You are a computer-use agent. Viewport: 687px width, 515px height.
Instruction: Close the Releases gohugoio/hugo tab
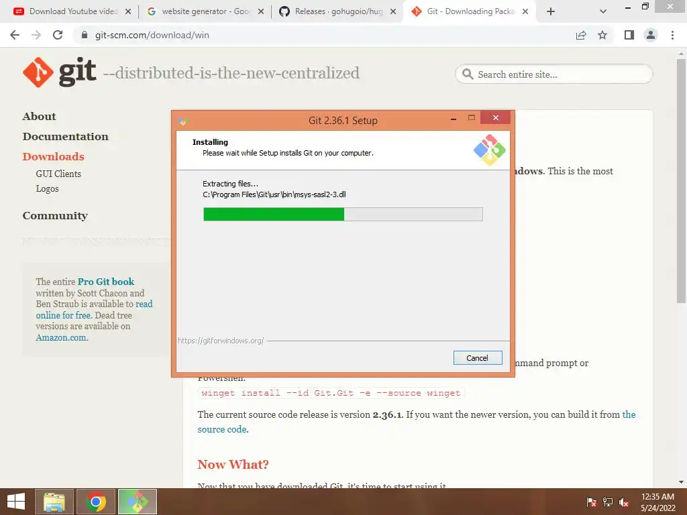coord(393,11)
